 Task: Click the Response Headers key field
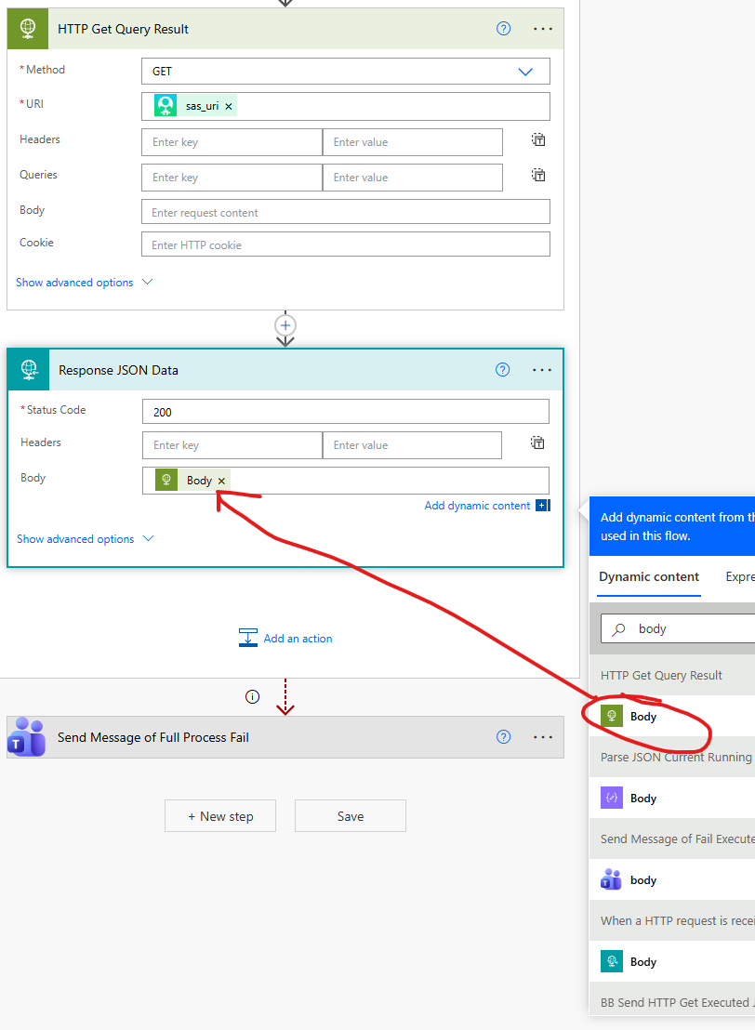(x=232, y=445)
